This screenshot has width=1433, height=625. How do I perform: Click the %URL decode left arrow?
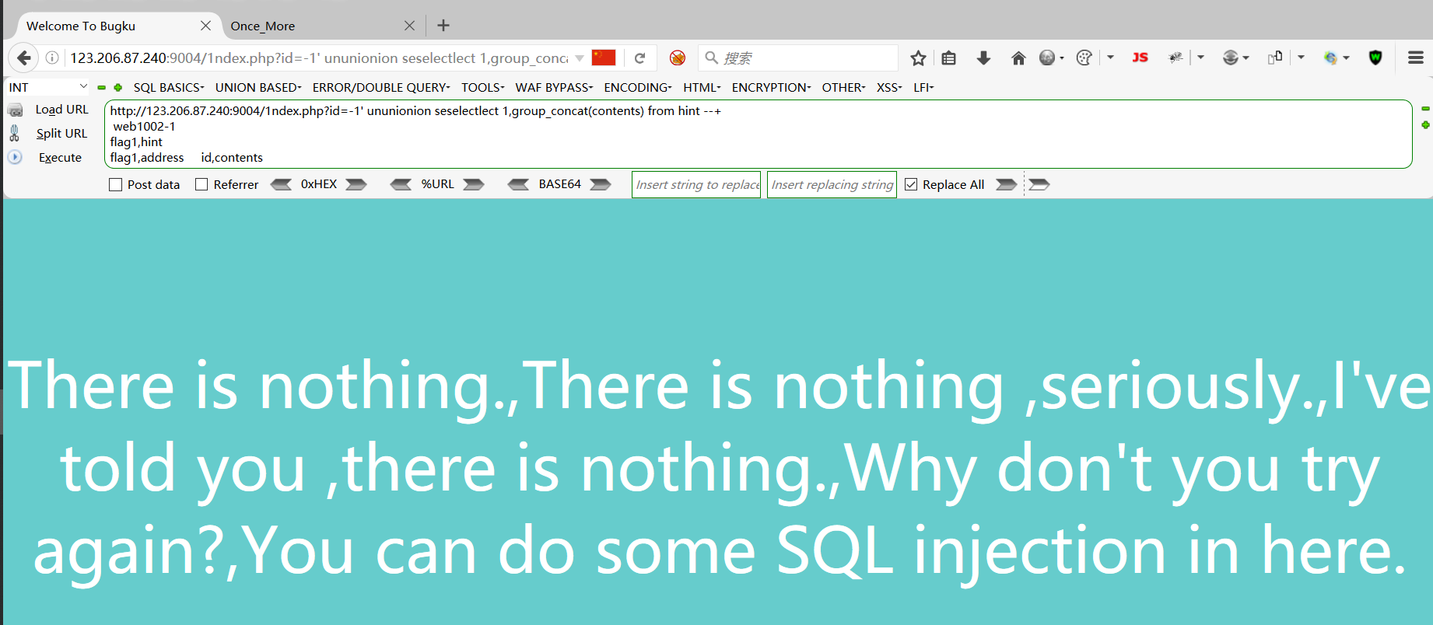pos(401,184)
